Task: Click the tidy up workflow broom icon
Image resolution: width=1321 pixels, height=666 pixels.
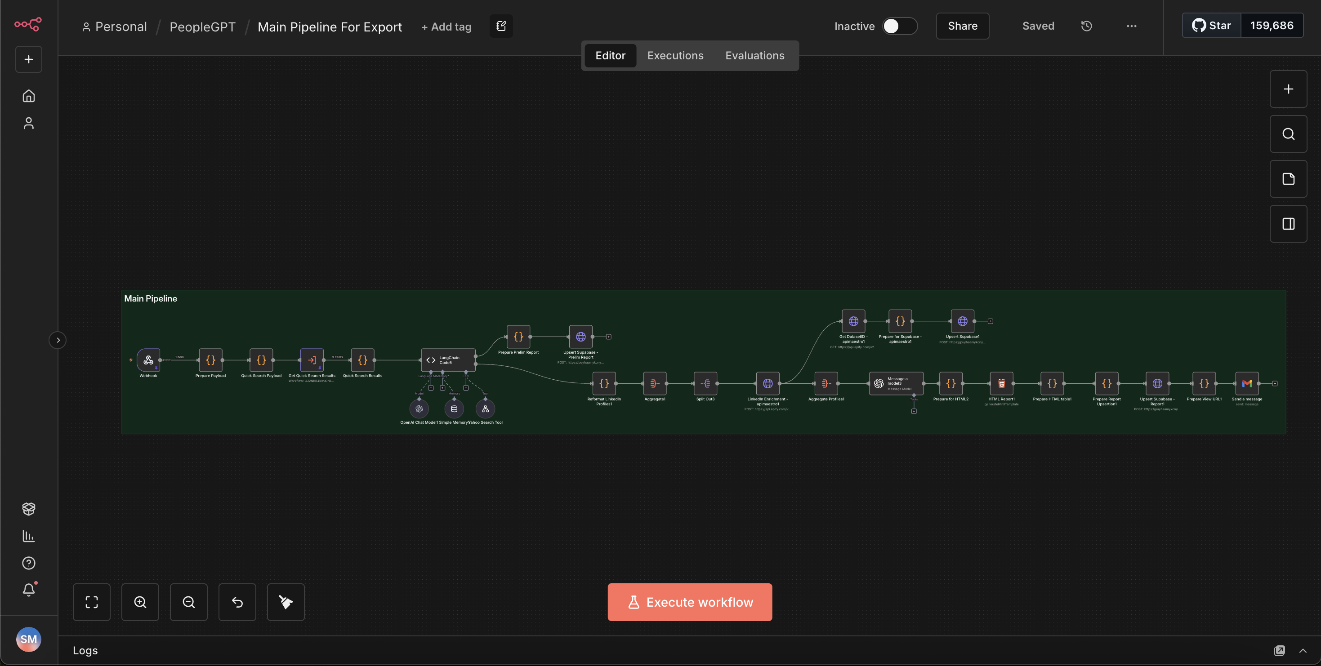Action: (286, 602)
